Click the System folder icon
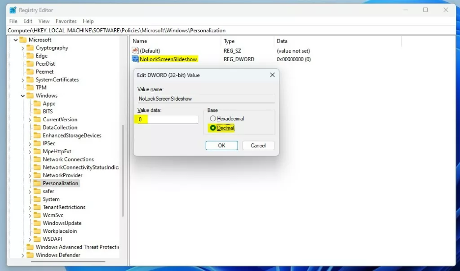 point(37,199)
